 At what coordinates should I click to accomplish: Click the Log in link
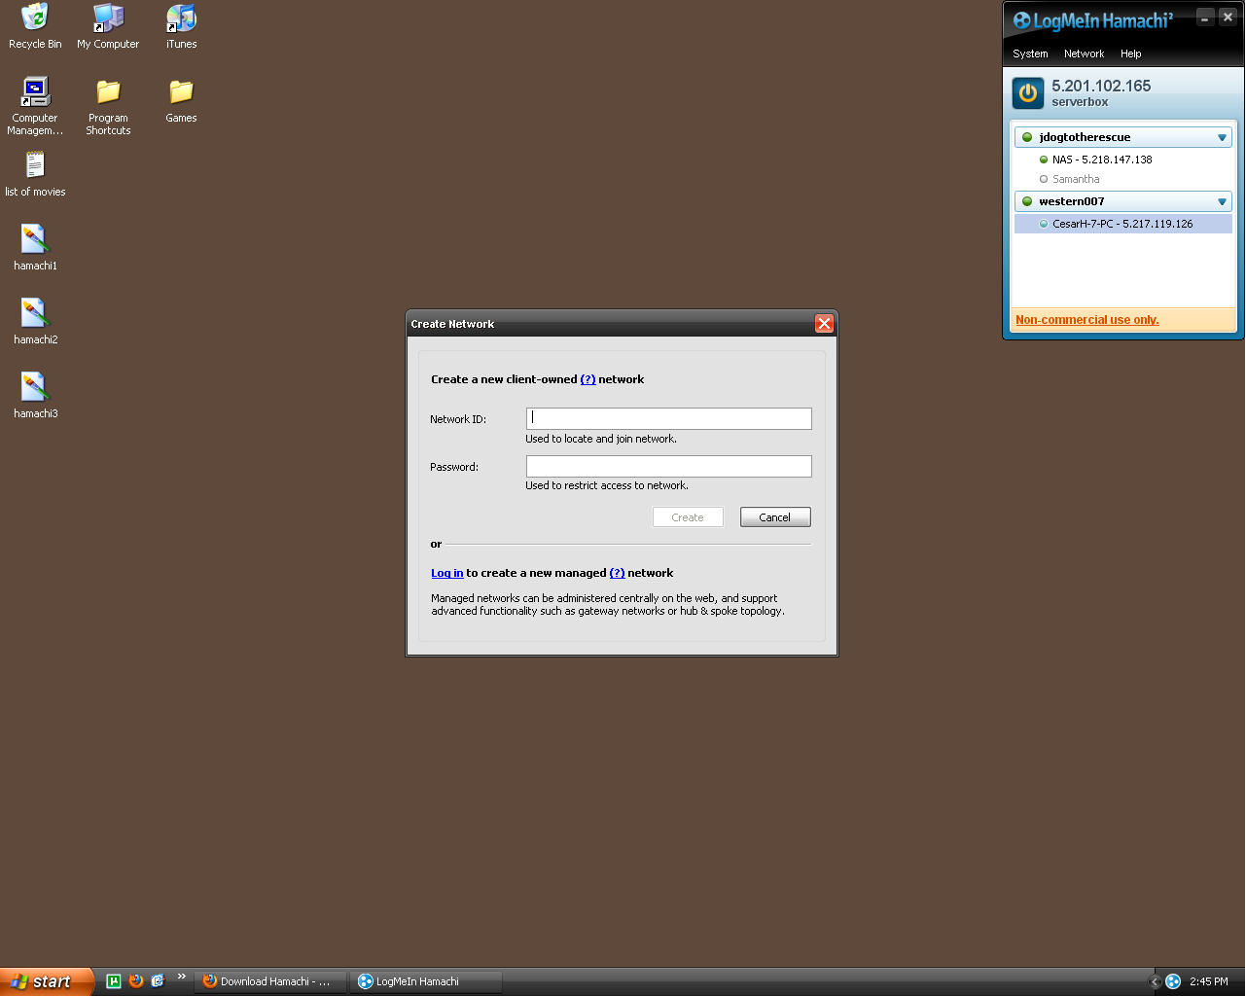[446, 574]
